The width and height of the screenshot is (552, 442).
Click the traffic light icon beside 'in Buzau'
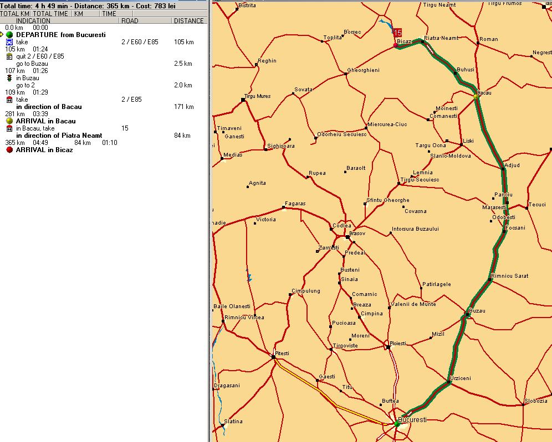9,78
